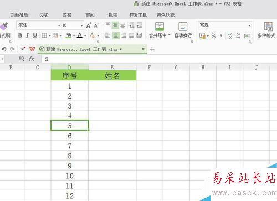This screenshot has width=277, height=201.
Task: Apply percent style to the cell
Action: (213, 35)
